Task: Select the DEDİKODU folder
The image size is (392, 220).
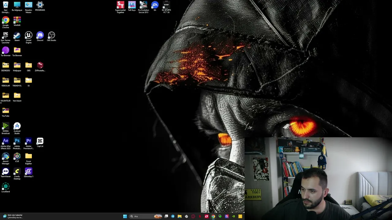Action: pyautogui.click(x=6, y=67)
